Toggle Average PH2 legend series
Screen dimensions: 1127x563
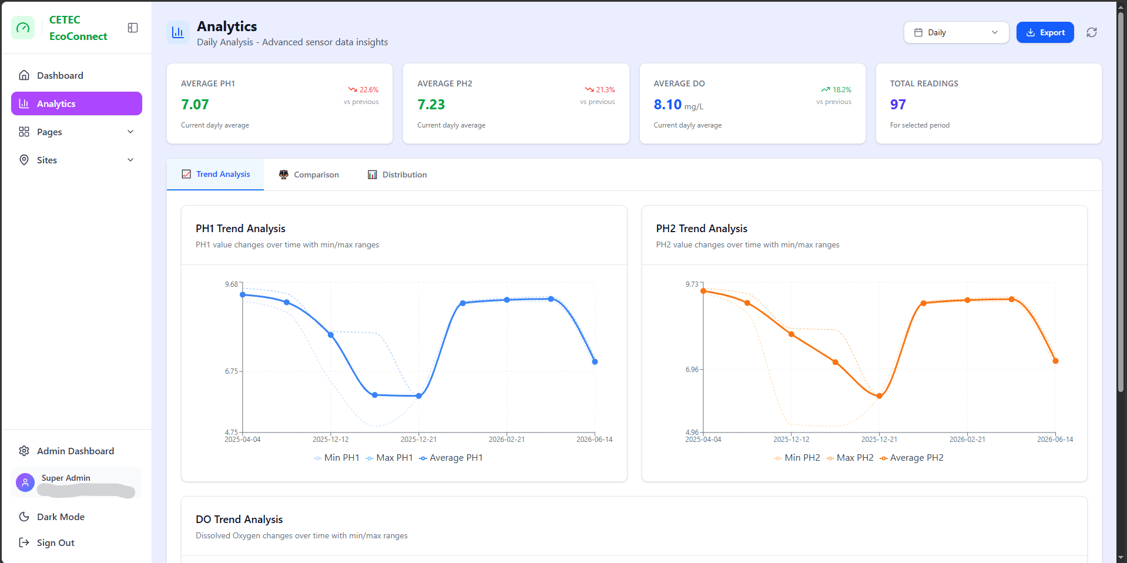pyautogui.click(x=911, y=458)
